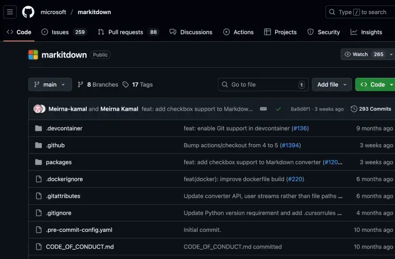
Task: Open the 293 Commits history
Action: (x=371, y=109)
